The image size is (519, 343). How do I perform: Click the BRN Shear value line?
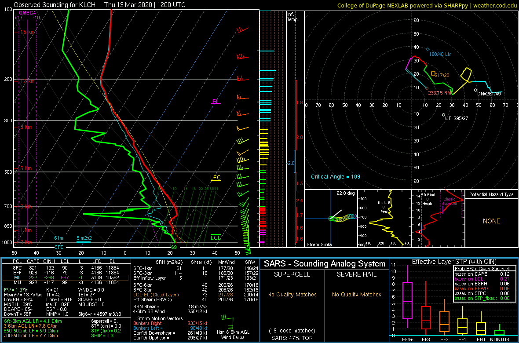[170, 307]
